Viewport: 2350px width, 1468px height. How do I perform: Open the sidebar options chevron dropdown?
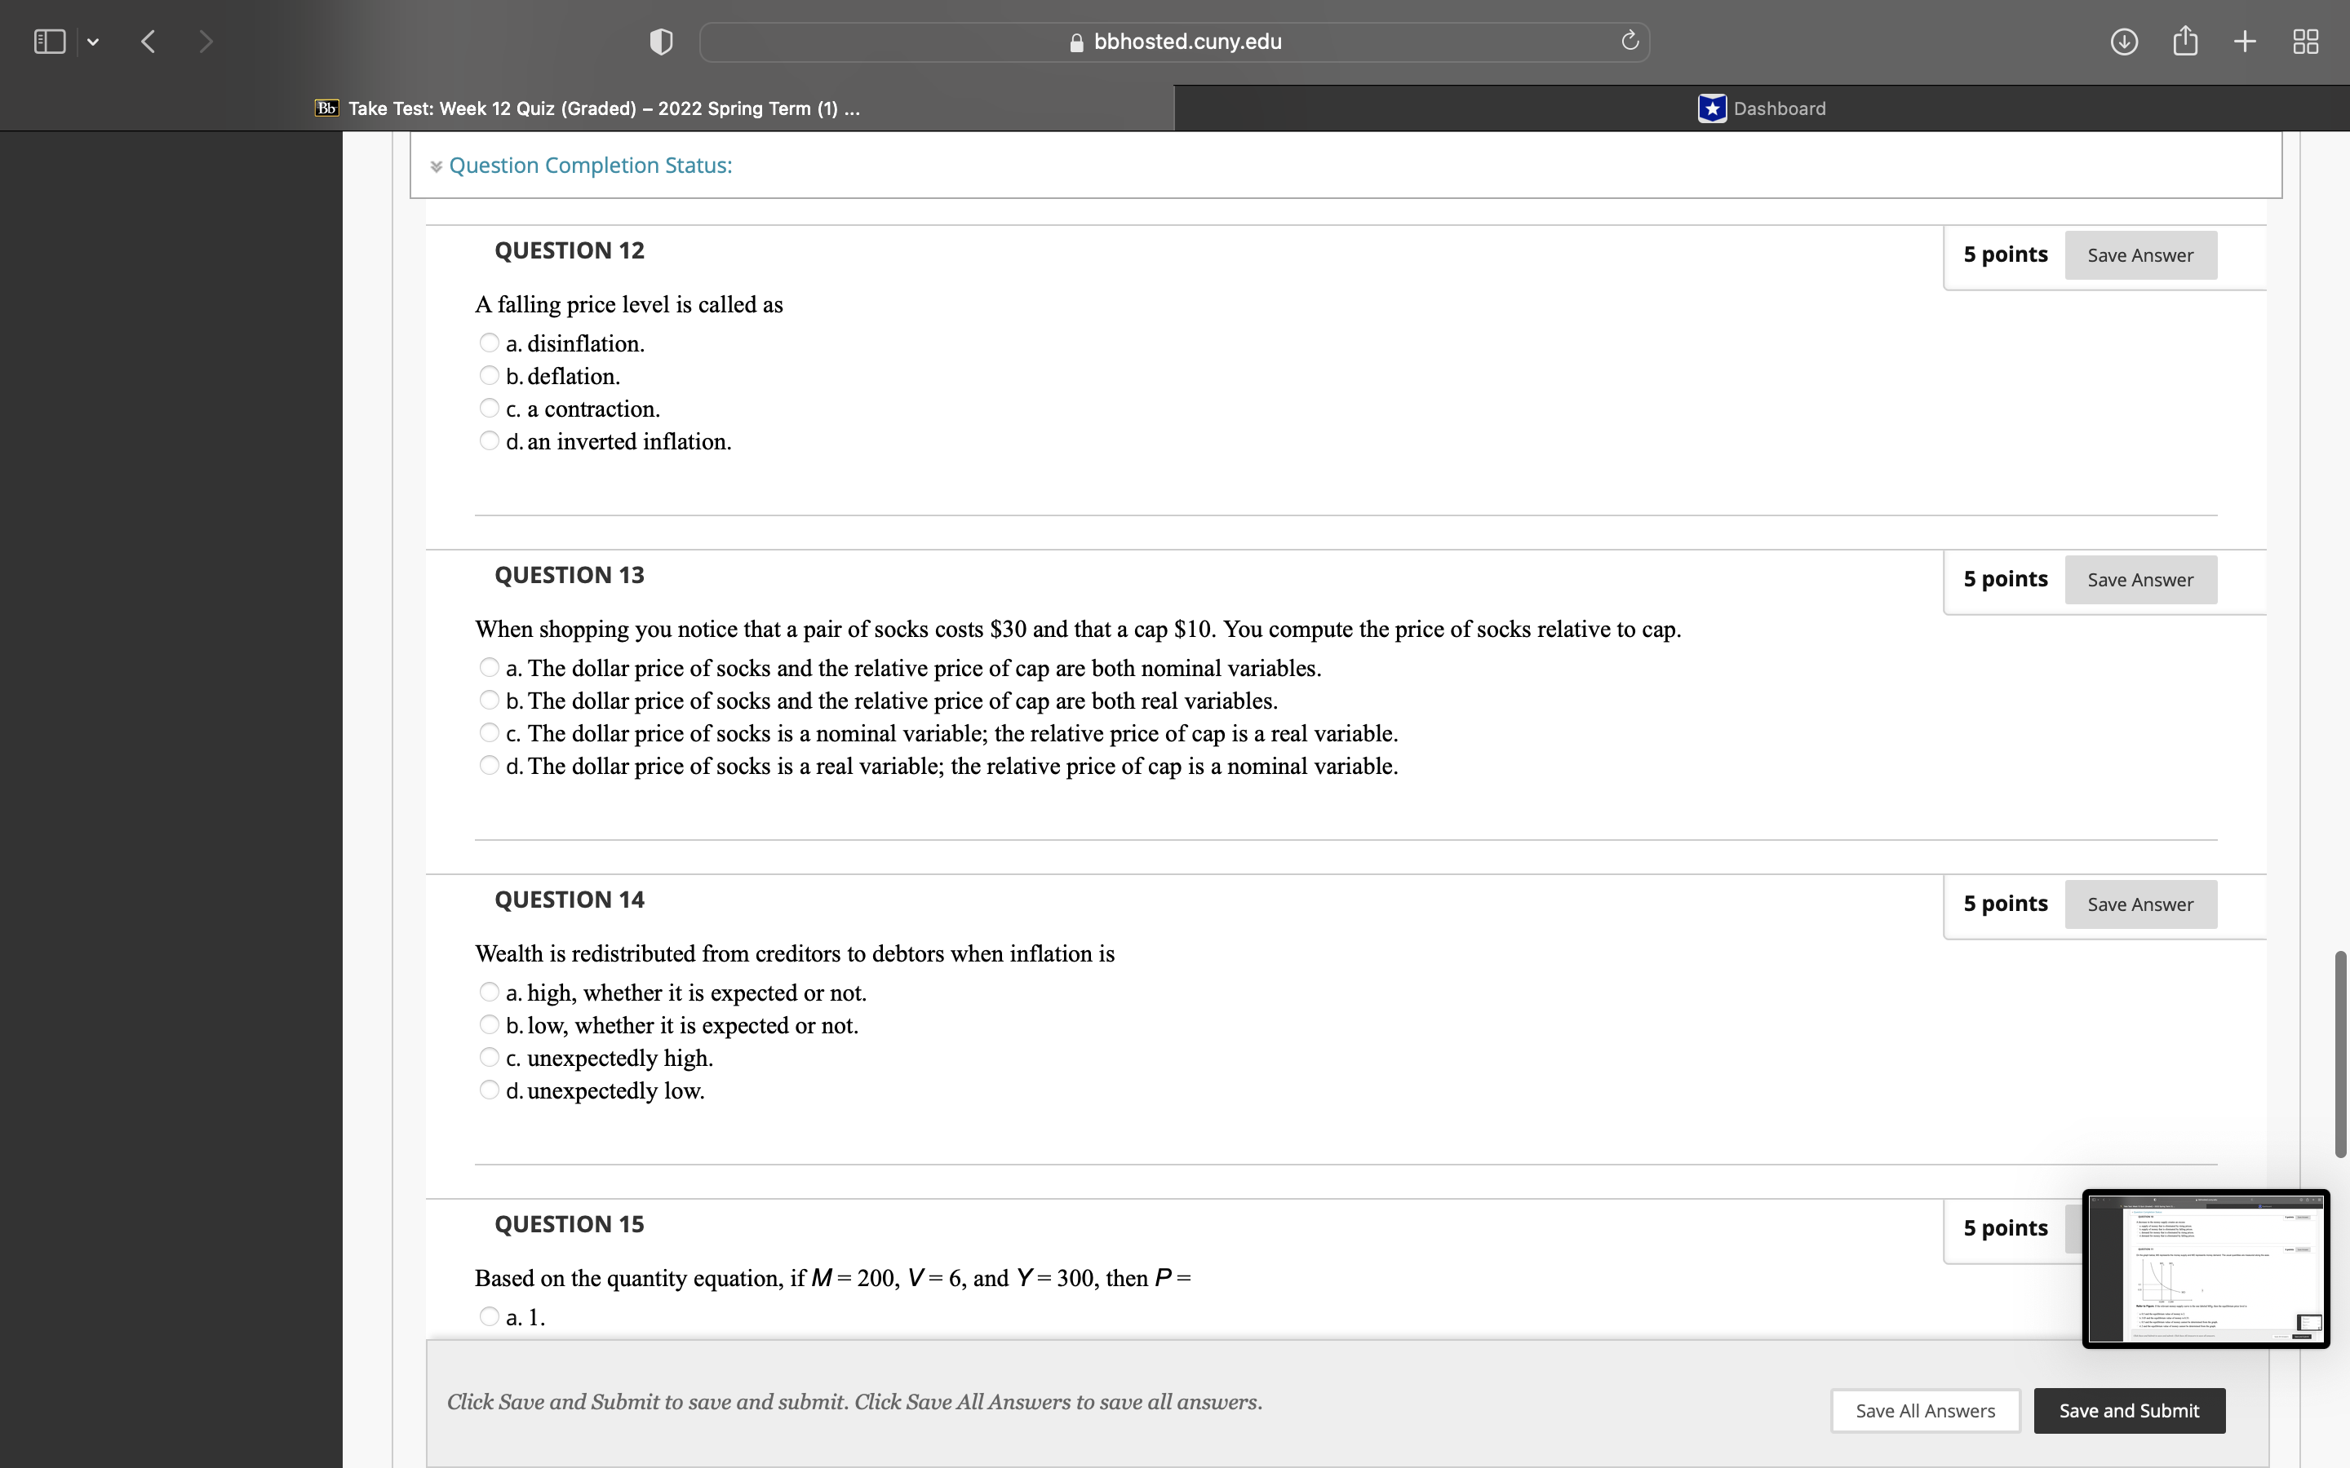(x=93, y=42)
